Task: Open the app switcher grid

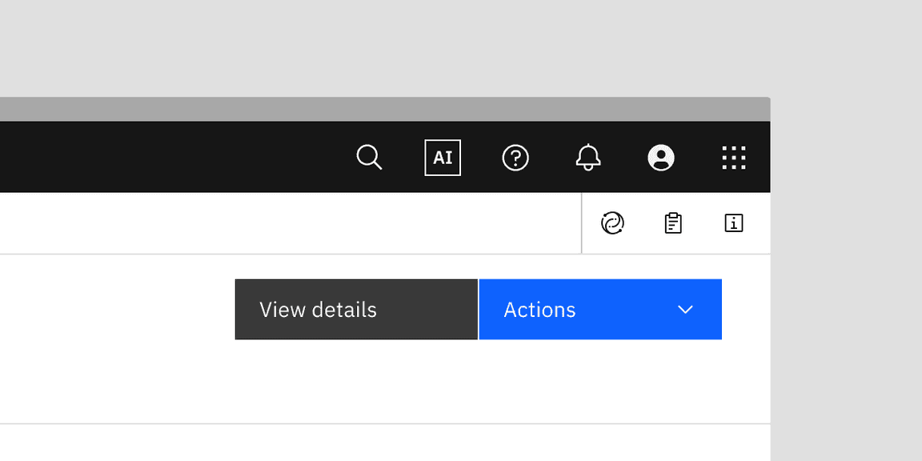Action: coord(733,157)
